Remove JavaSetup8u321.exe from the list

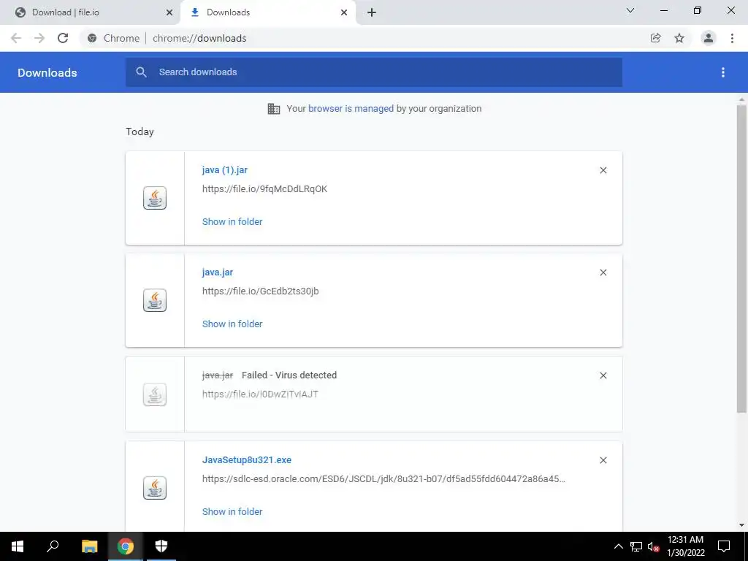[603, 460]
